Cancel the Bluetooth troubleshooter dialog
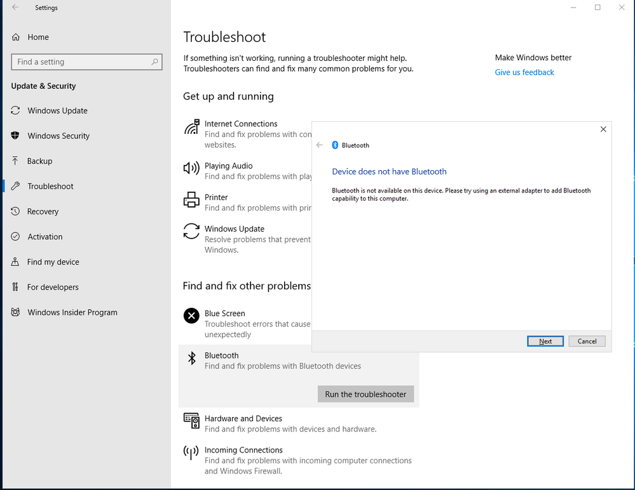Viewport: 635px width, 490px height. (587, 341)
